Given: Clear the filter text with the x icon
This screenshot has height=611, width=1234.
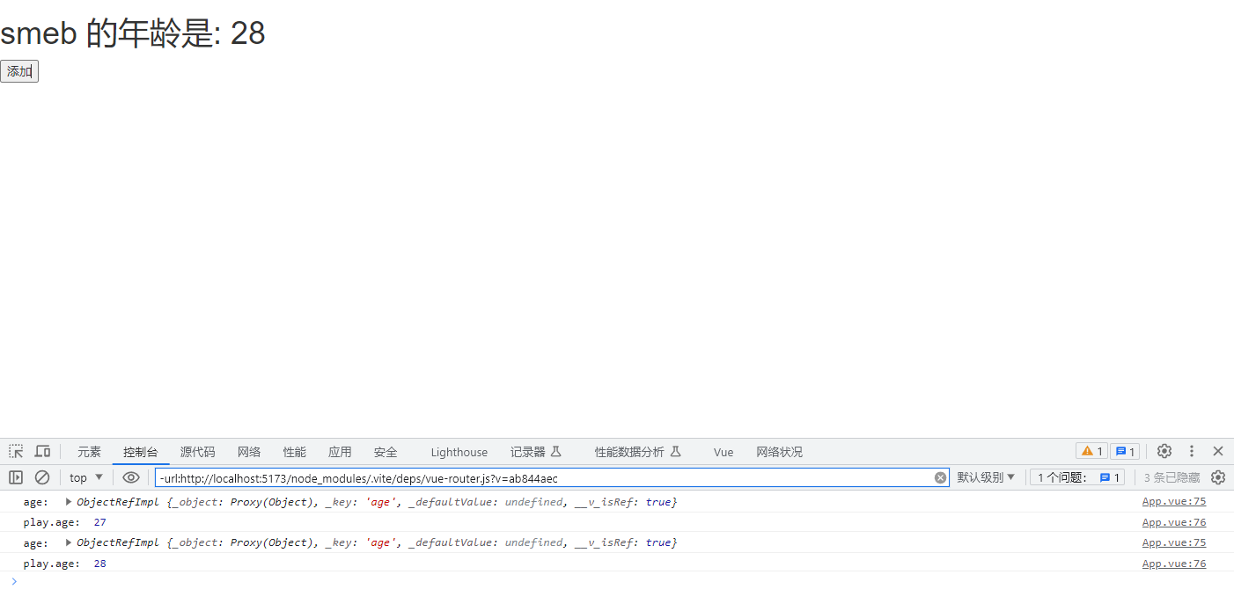Looking at the screenshot, I should (x=940, y=477).
